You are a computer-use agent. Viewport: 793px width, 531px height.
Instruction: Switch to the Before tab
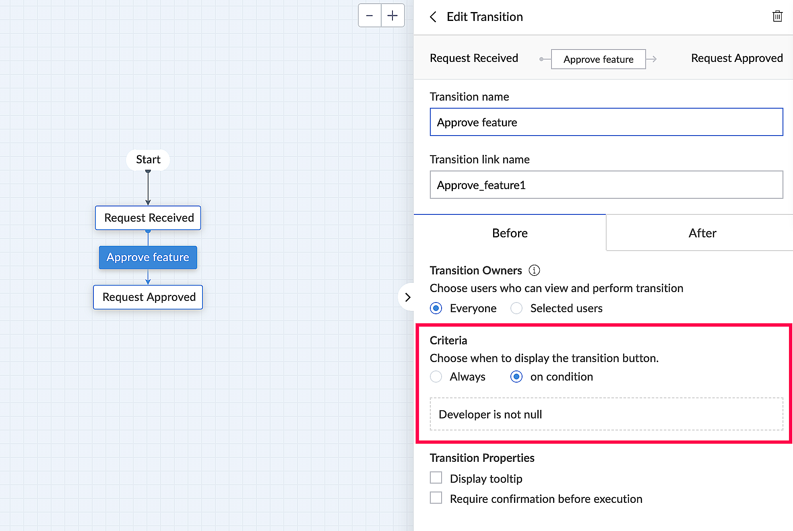(x=510, y=233)
